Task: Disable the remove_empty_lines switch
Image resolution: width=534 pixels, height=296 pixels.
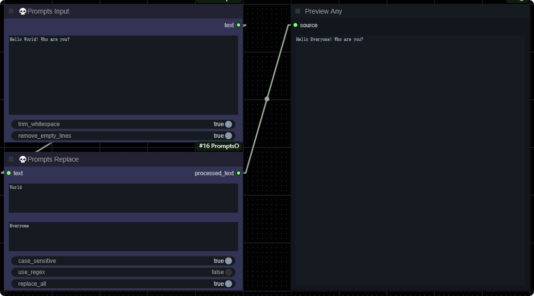Action: click(228, 136)
